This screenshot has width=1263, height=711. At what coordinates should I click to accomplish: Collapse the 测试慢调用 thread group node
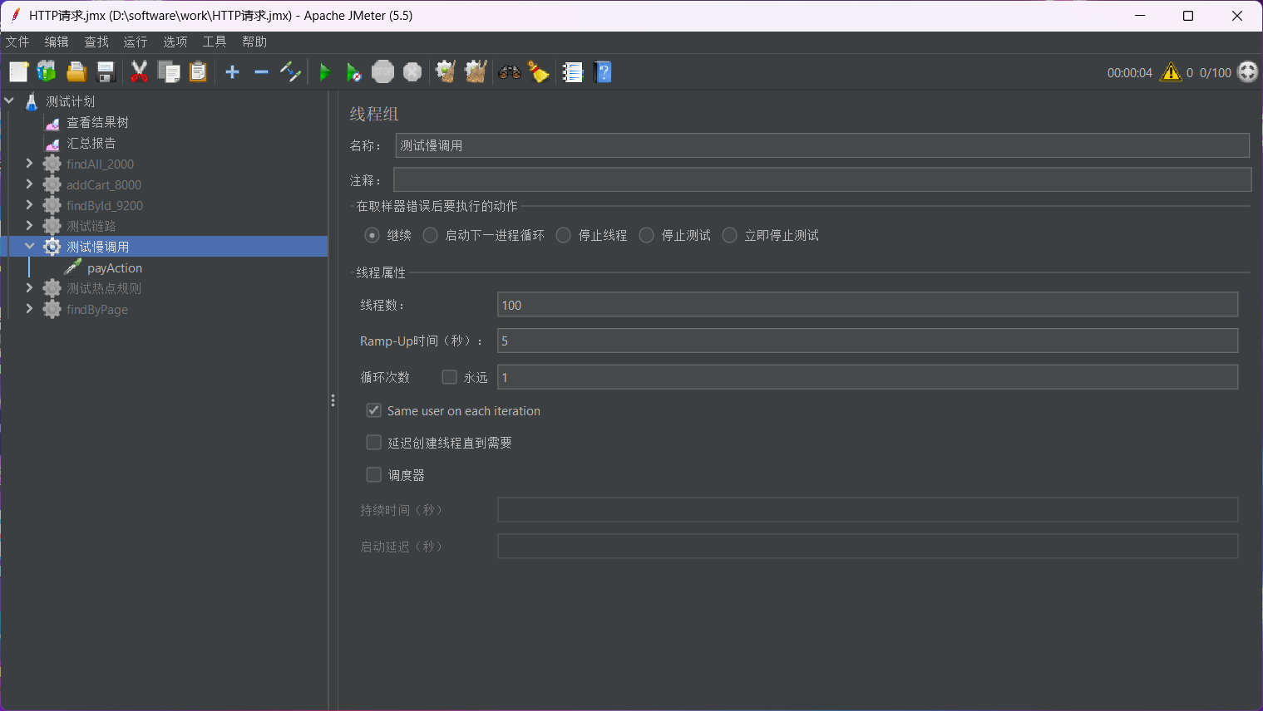click(29, 247)
